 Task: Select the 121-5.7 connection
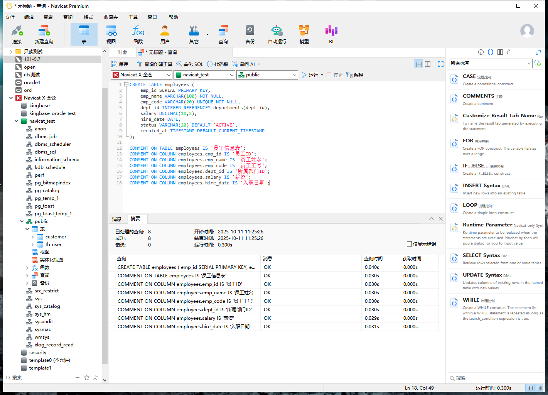tap(32, 59)
